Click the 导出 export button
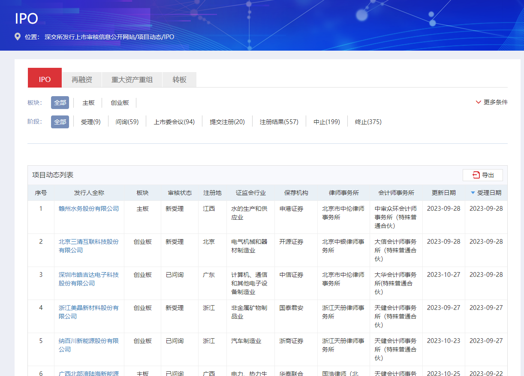 click(x=483, y=175)
